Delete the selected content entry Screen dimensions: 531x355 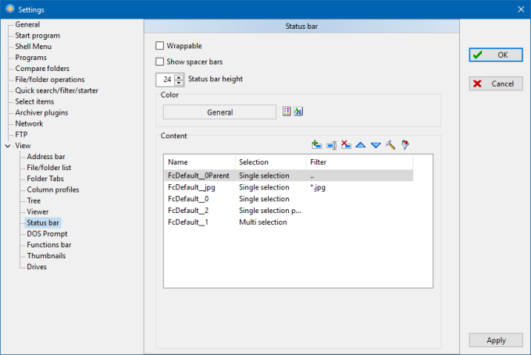346,145
